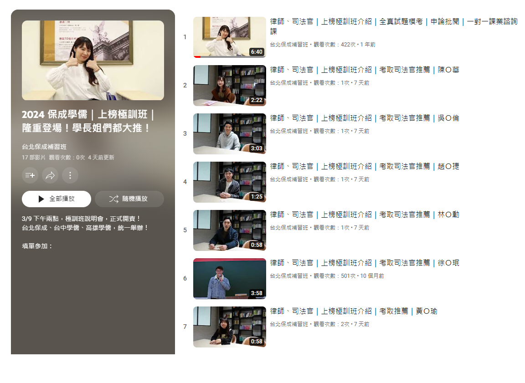This screenshot has height=383, width=525.
Task: Click the share arrow icon
Action: 50,175
